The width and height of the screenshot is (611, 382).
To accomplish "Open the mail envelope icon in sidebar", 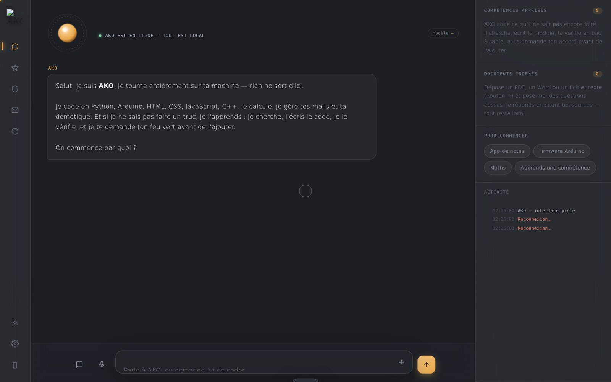I will (x=15, y=110).
